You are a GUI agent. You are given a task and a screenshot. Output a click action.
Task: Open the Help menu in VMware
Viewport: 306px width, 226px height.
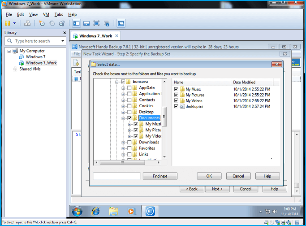point(73,14)
